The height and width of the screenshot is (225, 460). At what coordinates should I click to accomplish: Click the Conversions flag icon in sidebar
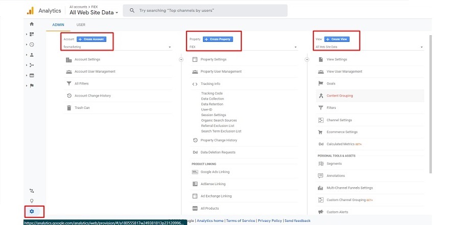click(x=32, y=85)
